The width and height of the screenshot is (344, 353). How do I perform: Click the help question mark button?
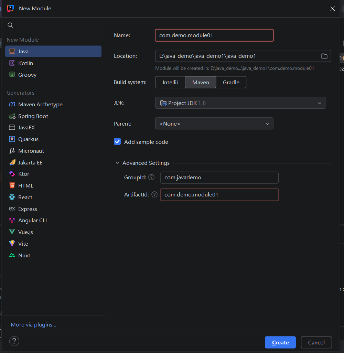14,341
